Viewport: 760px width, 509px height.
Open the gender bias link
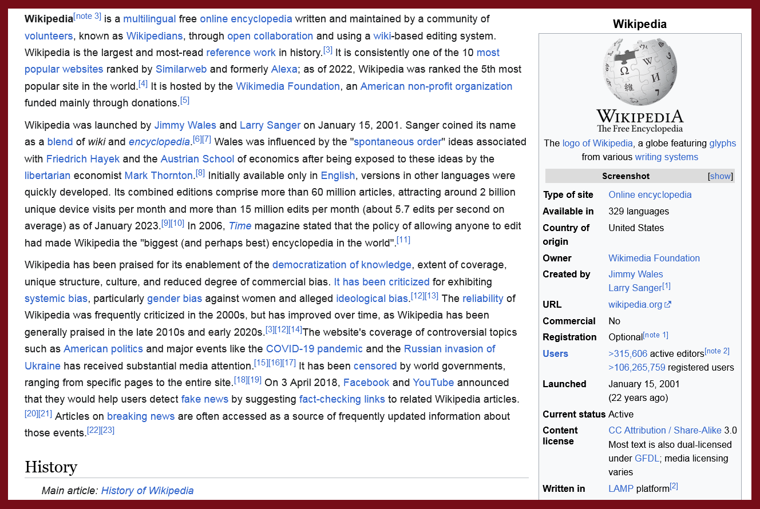(175, 299)
